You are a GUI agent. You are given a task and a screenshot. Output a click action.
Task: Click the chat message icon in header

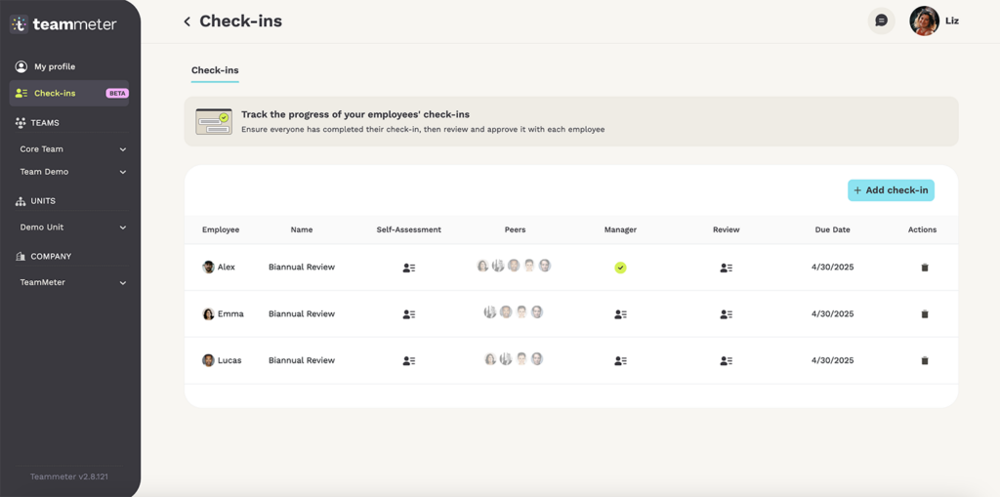tap(882, 21)
